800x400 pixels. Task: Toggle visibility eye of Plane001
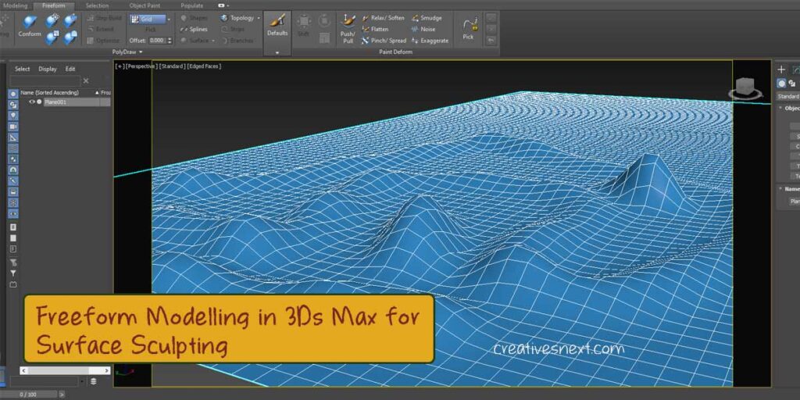click(x=32, y=102)
